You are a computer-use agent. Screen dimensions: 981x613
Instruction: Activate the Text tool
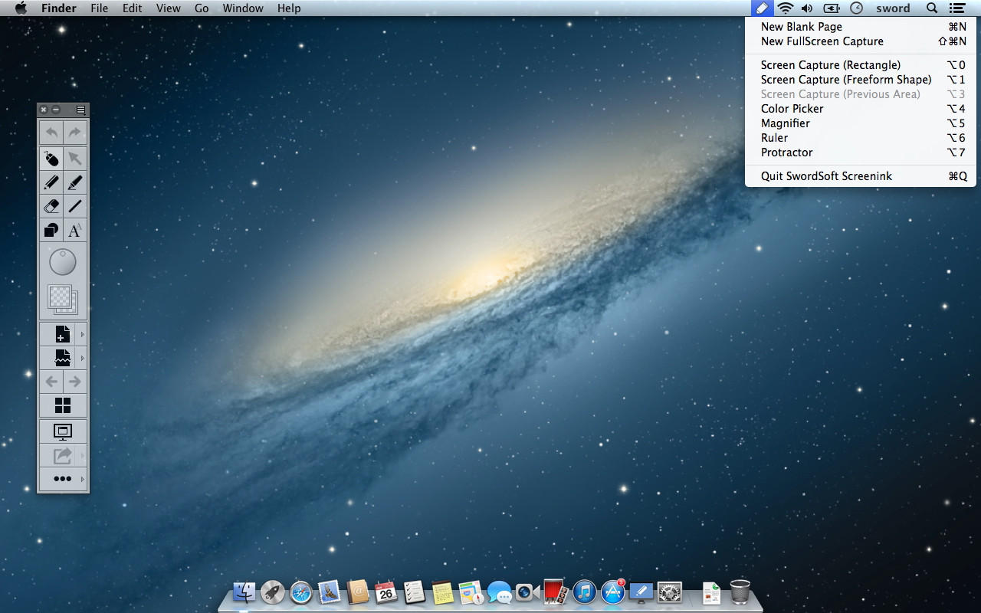point(75,230)
